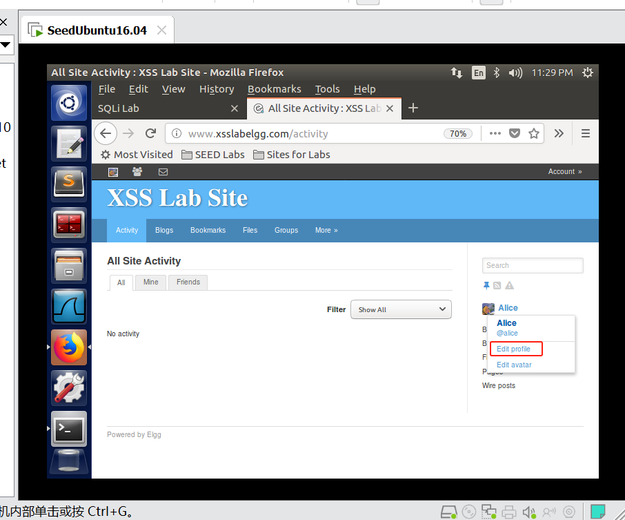This screenshot has height=520, width=625.
Task: Select the Friends activity tab
Action: tap(188, 282)
